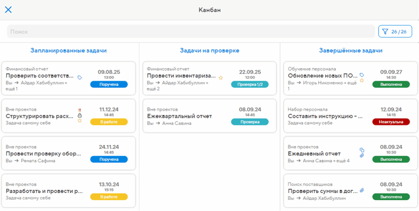This screenshot has height=211, width=419.
Task: Click Поручена status on Провести проверку обор… card
Action: click(109, 159)
